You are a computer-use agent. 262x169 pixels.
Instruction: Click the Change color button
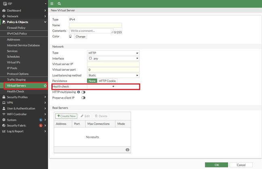pos(80,36)
